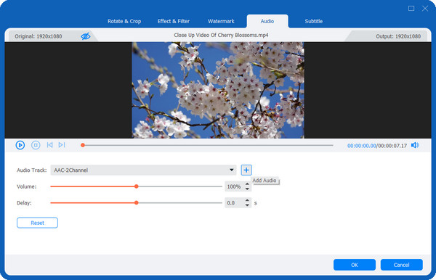Jump to next frame
This screenshot has height=280, width=436.
[x=62, y=145]
